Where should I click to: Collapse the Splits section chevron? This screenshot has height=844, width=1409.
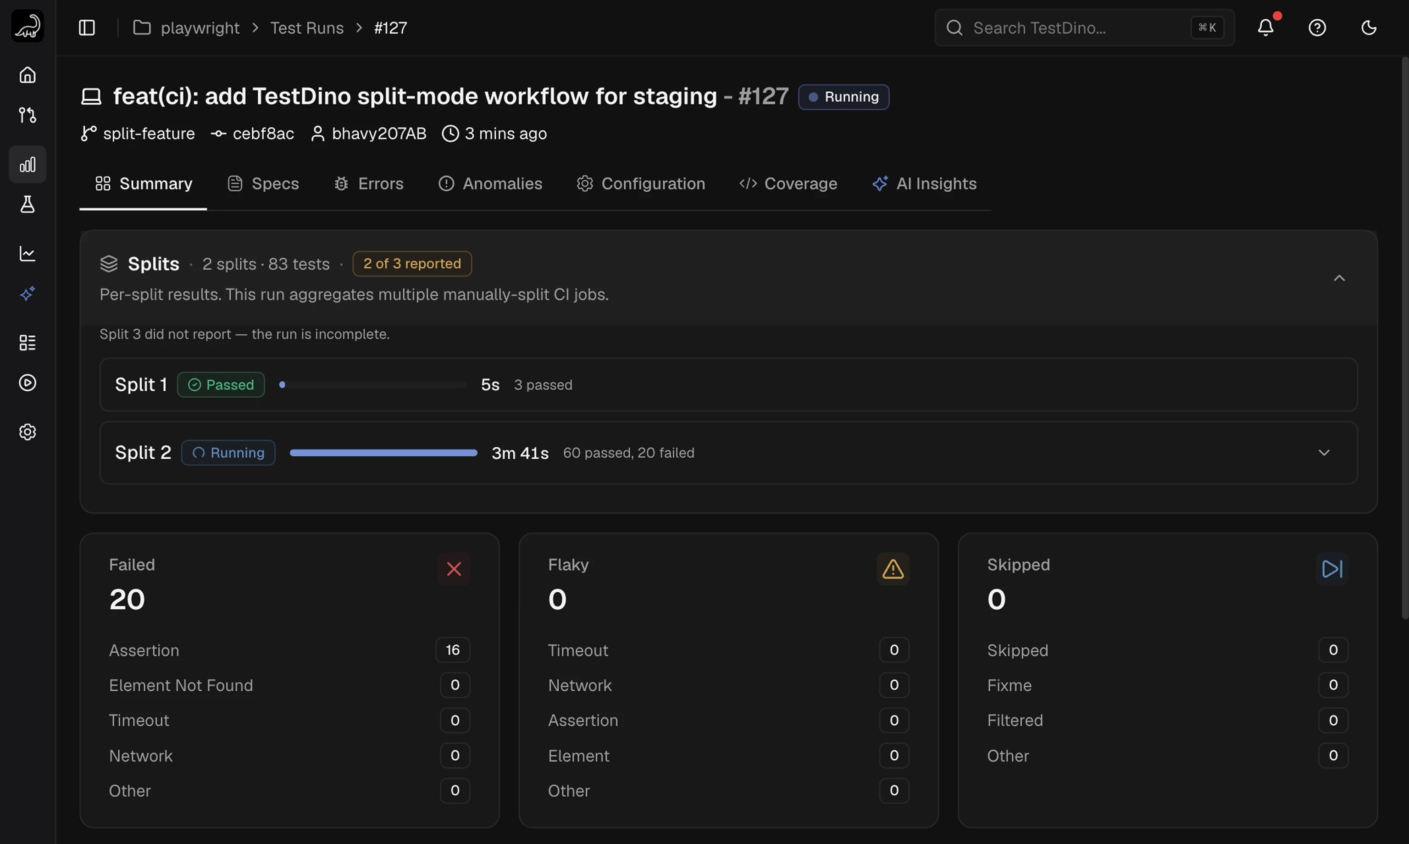tap(1339, 278)
